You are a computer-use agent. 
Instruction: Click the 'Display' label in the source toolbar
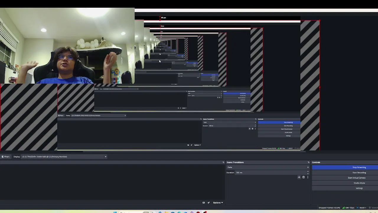[x=17, y=156]
